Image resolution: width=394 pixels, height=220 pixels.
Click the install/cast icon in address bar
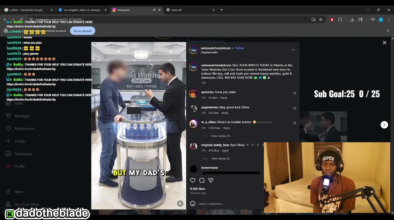tap(313, 20)
